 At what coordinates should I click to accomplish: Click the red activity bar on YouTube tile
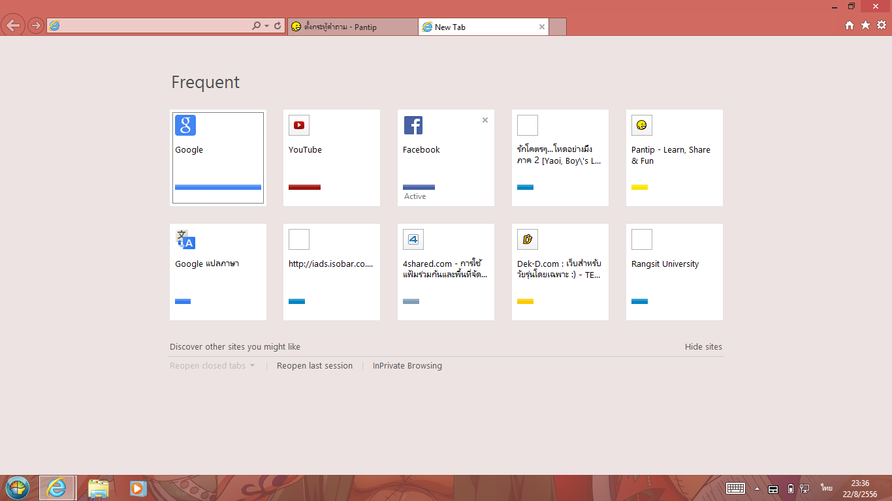304,187
